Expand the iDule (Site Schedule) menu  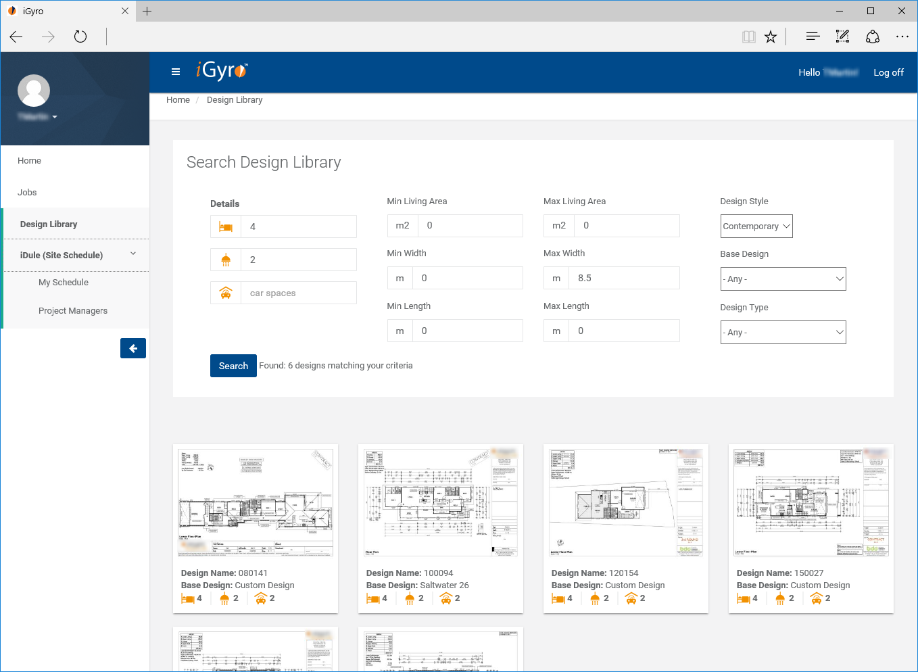tap(77, 255)
